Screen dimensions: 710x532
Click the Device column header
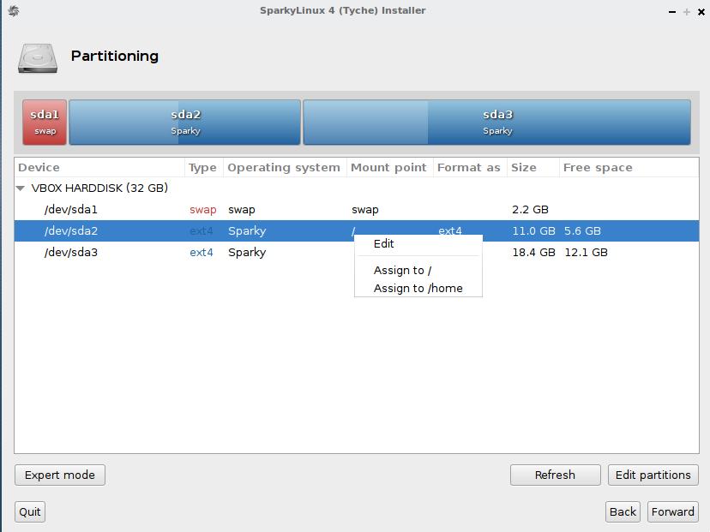coord(99,167)
